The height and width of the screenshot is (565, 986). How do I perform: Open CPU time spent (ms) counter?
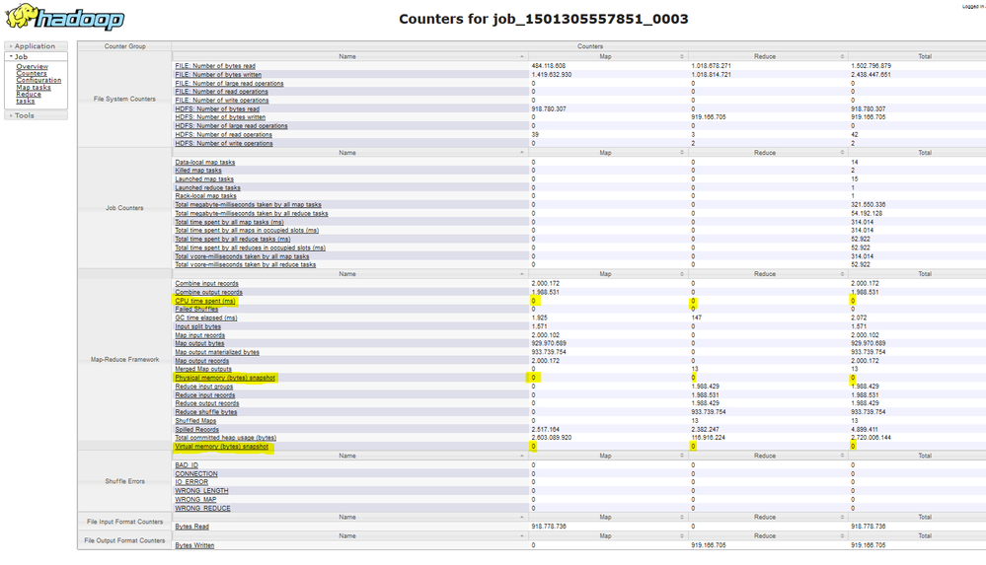coord(205,301)
